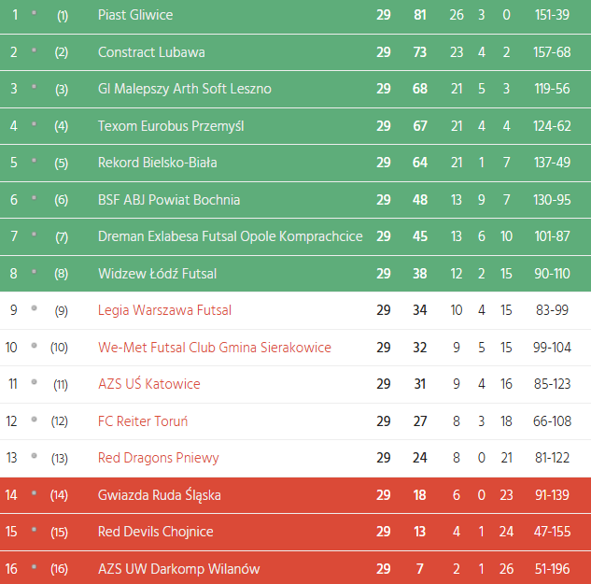591x584 pixels.
Task: Click the position dot icon for rank 16
Action: coord(34,567)
